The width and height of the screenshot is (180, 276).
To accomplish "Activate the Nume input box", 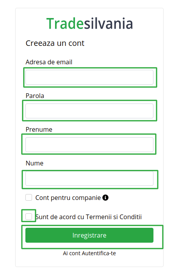I will point(89,178).
